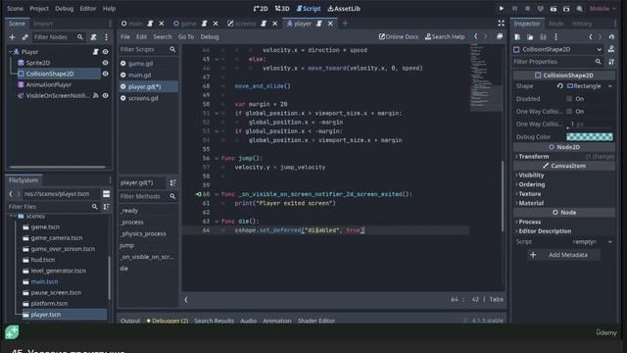
Task: Open documentation for CollisionShape2D
Action: point(611,49)
